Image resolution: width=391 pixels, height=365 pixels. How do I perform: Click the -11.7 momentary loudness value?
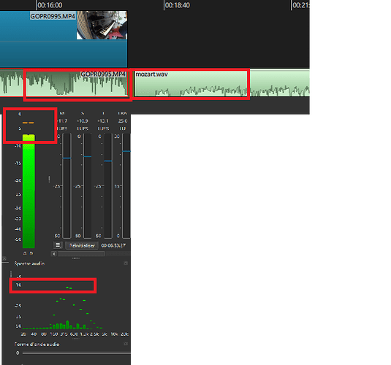click(x=62, y=121)
